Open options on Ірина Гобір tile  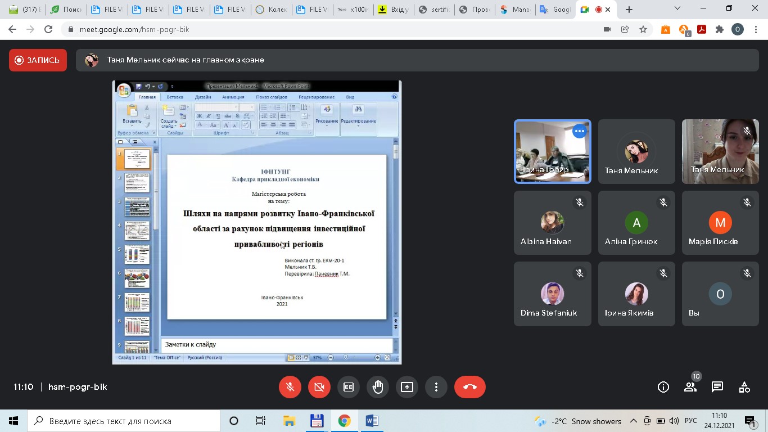(x=579, y=131)
